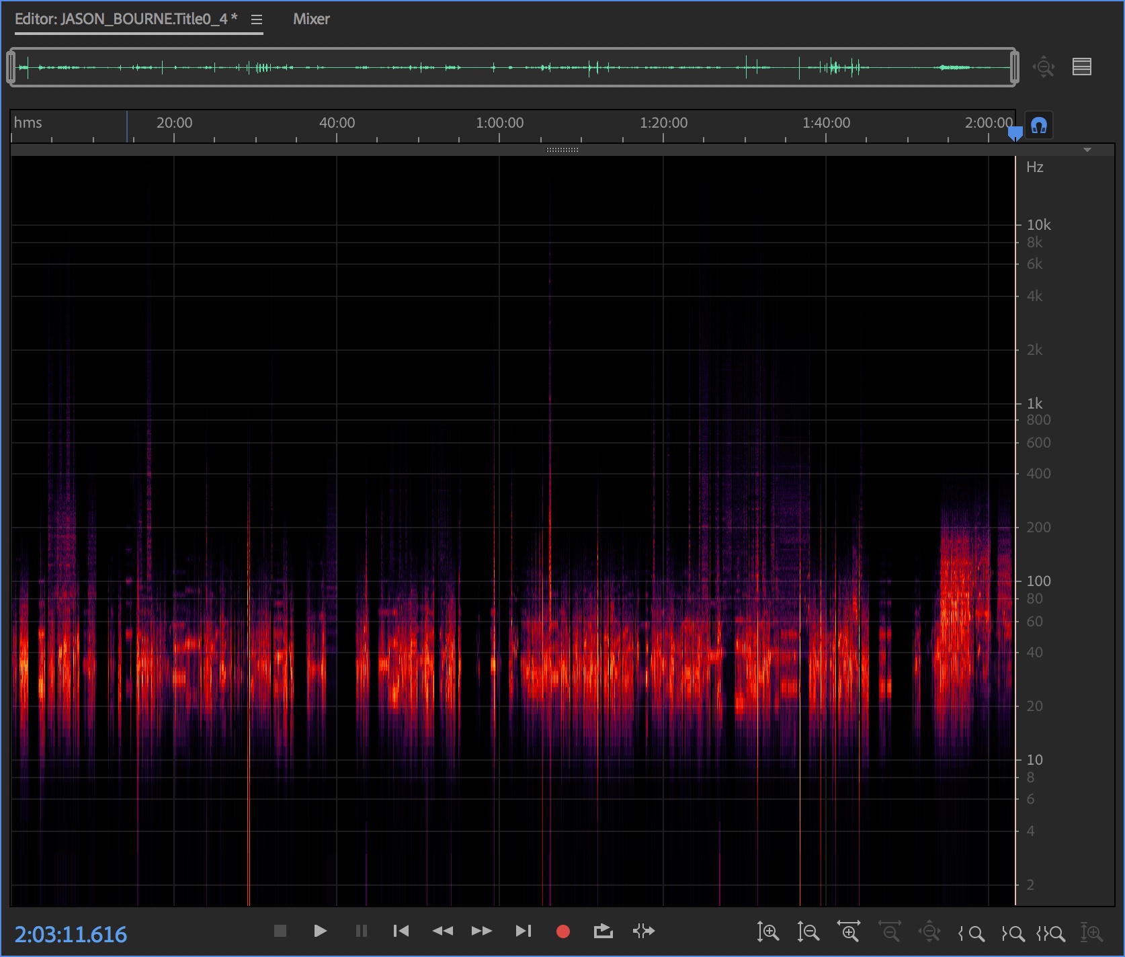Zoom out full from overview navigator icon
This screenshot has height=957, width=1125.
point(1044,67)
